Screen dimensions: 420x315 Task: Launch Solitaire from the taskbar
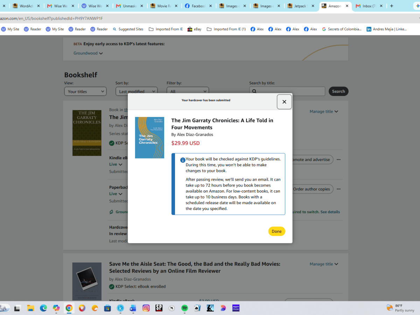197,308
